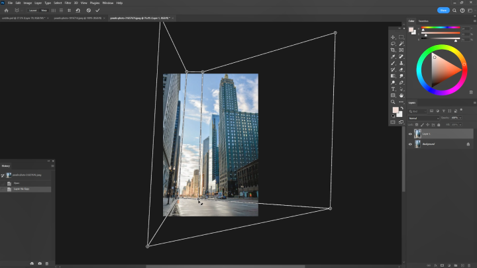Switch to Warp mode
Viewport: 477px width, 268px height.
point(44,11)
